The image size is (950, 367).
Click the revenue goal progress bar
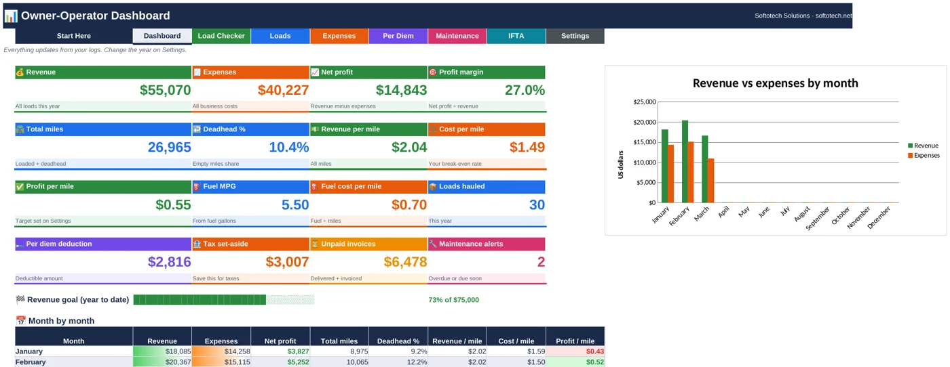coord(224,300)
